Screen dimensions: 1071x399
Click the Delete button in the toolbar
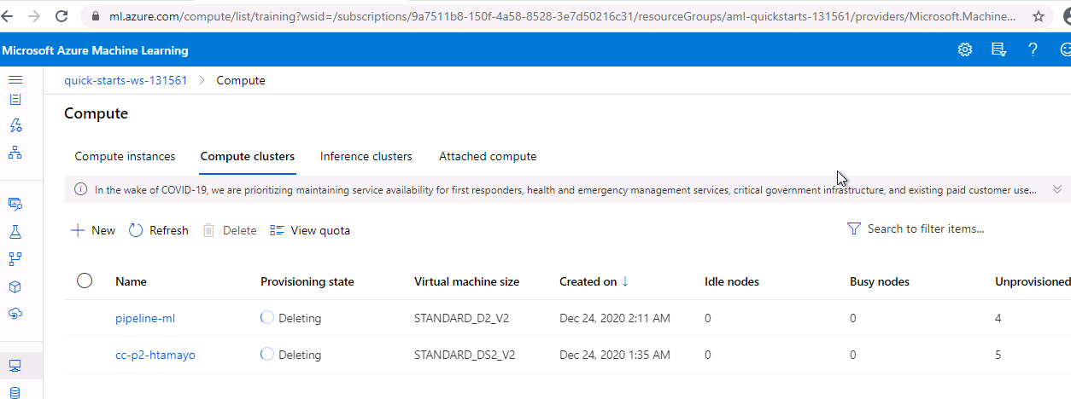[230, 230]
